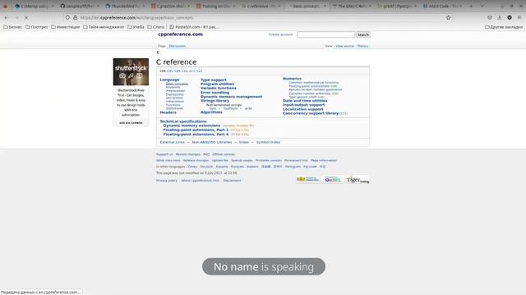Switch to the Thunderbird browser tab
This screenshot has width=526, height=295.
[124, 6]
